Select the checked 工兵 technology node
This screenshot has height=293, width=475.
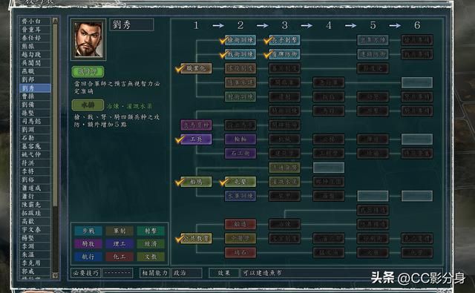196,139
